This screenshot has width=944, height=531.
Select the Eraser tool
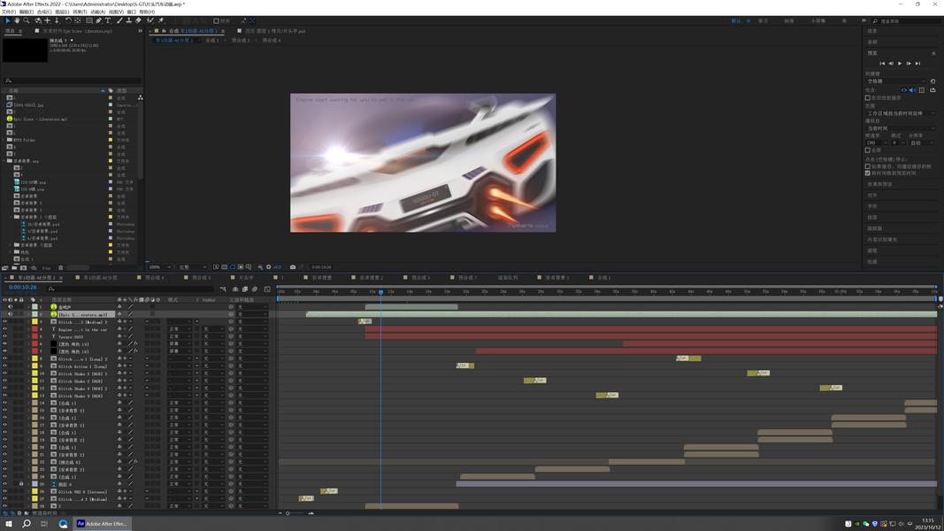[139, 20]
